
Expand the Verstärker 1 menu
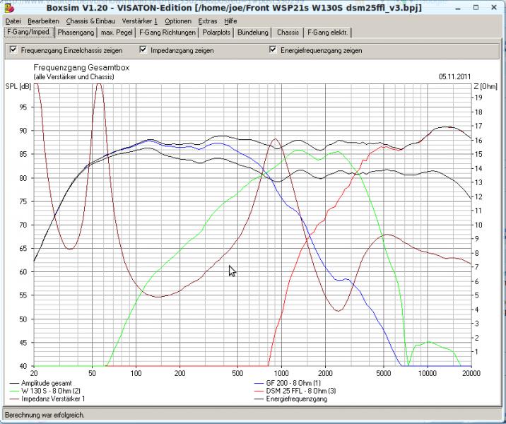point(140,21)
